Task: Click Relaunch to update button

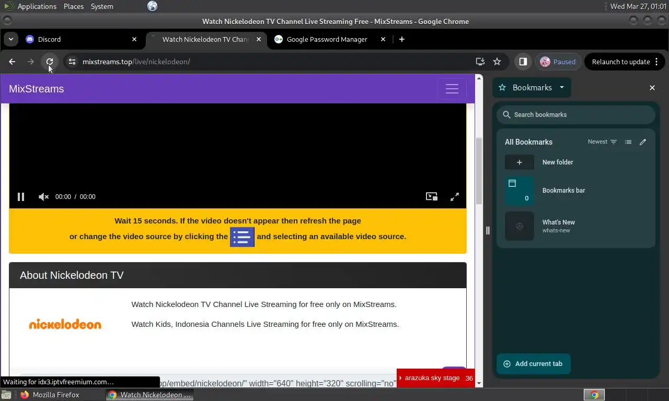Action: click(624, 62)
